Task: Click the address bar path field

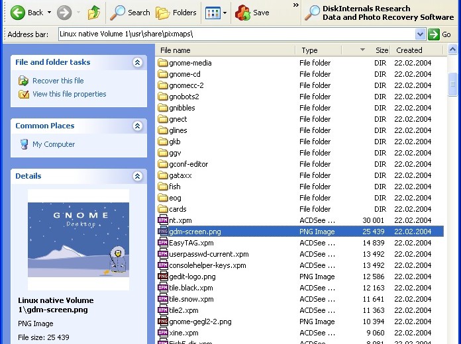Action: click(235, 34)
